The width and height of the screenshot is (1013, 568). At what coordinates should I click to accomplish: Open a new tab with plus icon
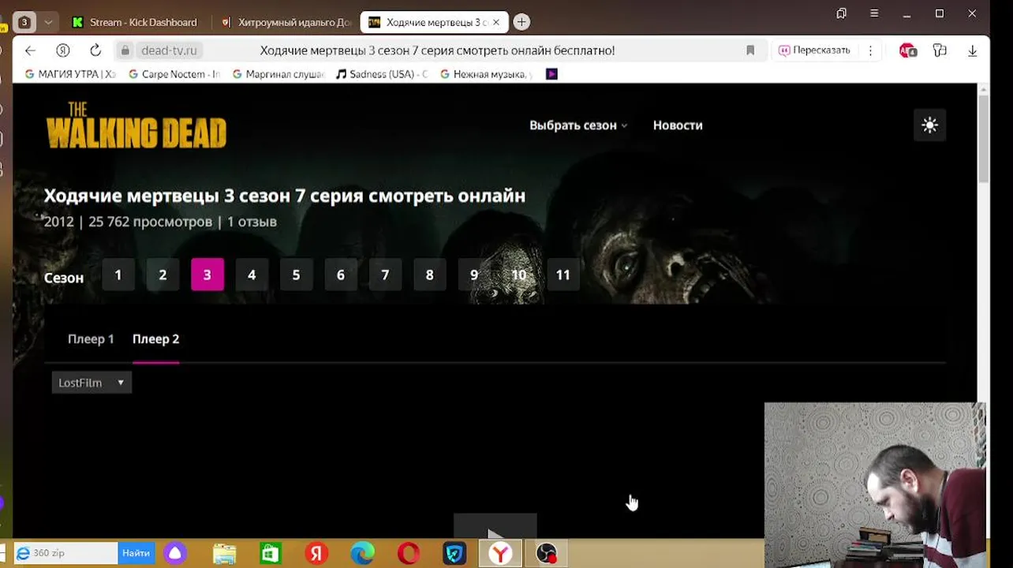(521, 22)
